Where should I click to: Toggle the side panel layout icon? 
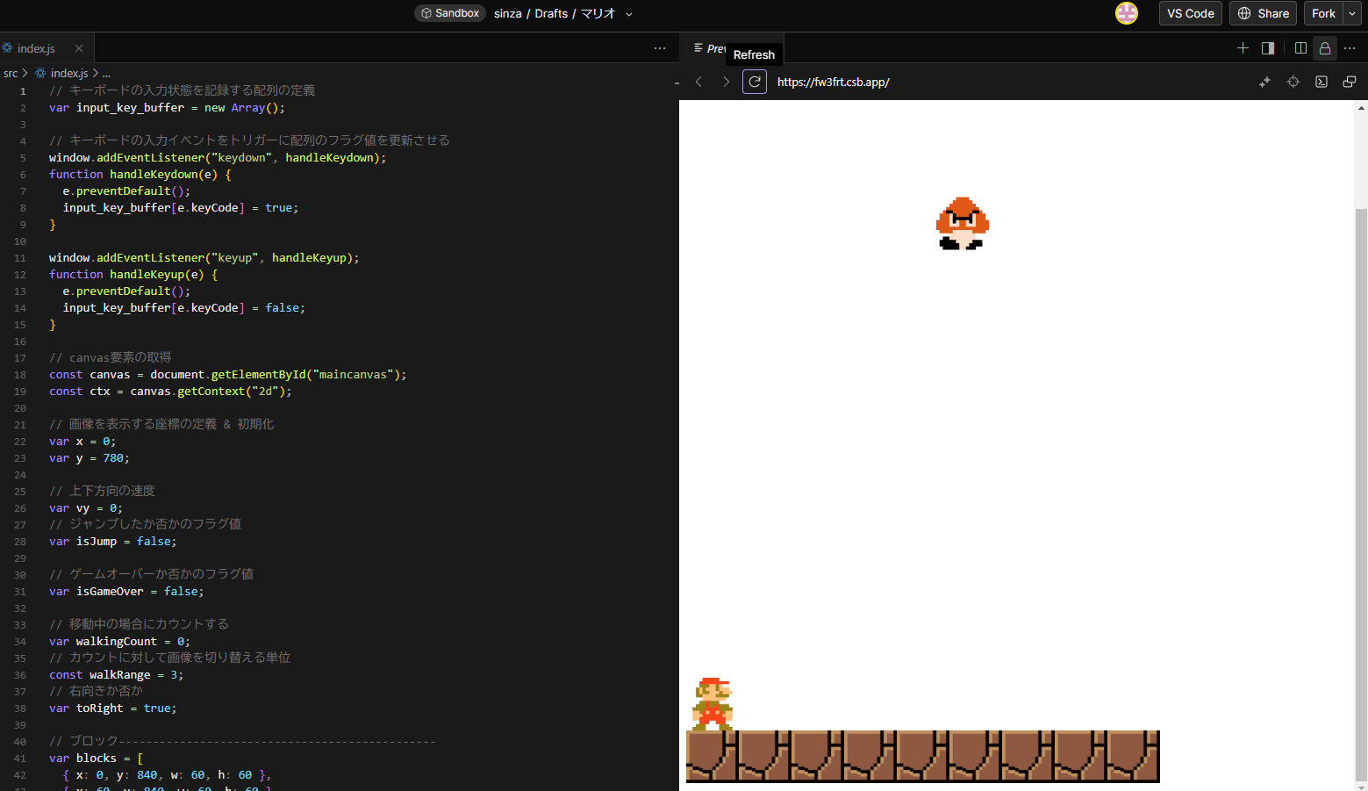click(x=1268, y=48)
